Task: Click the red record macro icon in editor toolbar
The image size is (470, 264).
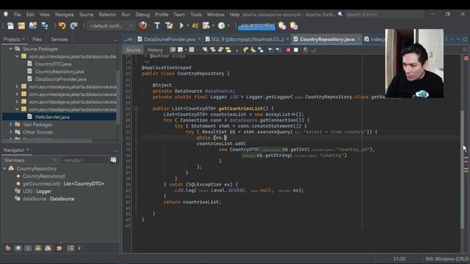Action: (x=289, y=50)
